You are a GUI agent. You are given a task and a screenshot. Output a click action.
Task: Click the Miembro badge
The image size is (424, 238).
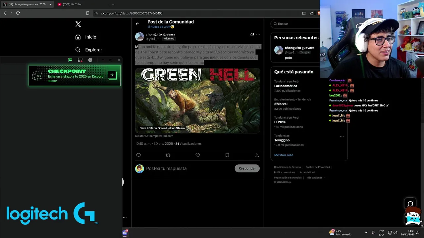169,39
